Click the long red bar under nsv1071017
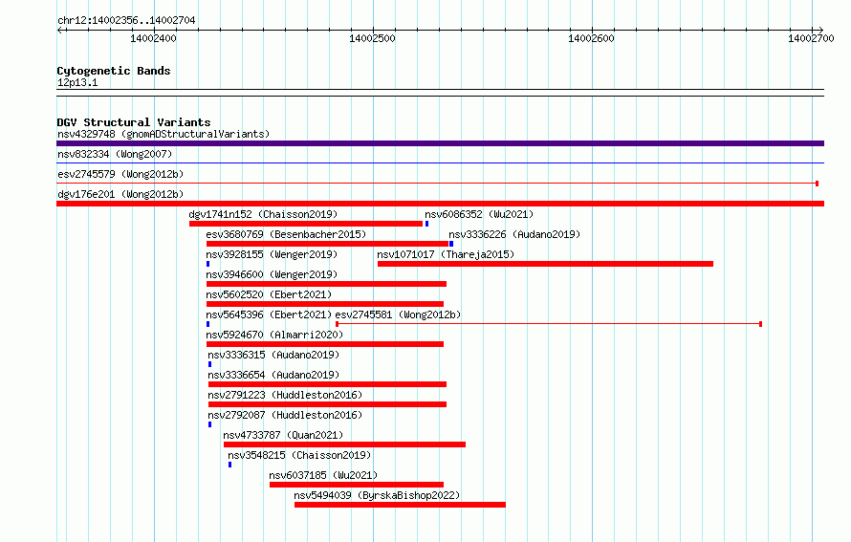The width and height of the screenshot is (851, 542). click(545, 264)
